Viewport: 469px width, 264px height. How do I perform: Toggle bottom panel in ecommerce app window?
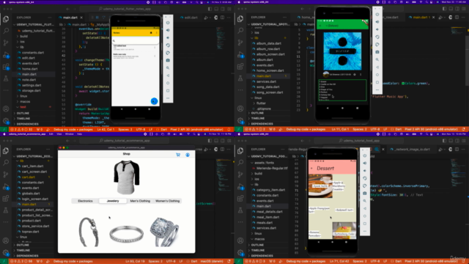pyautogui.click(x=216, y=141)
